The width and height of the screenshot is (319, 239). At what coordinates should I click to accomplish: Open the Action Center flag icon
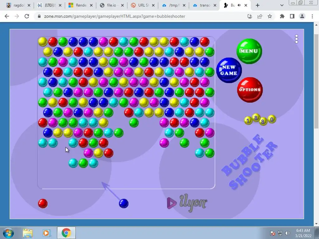273,233
